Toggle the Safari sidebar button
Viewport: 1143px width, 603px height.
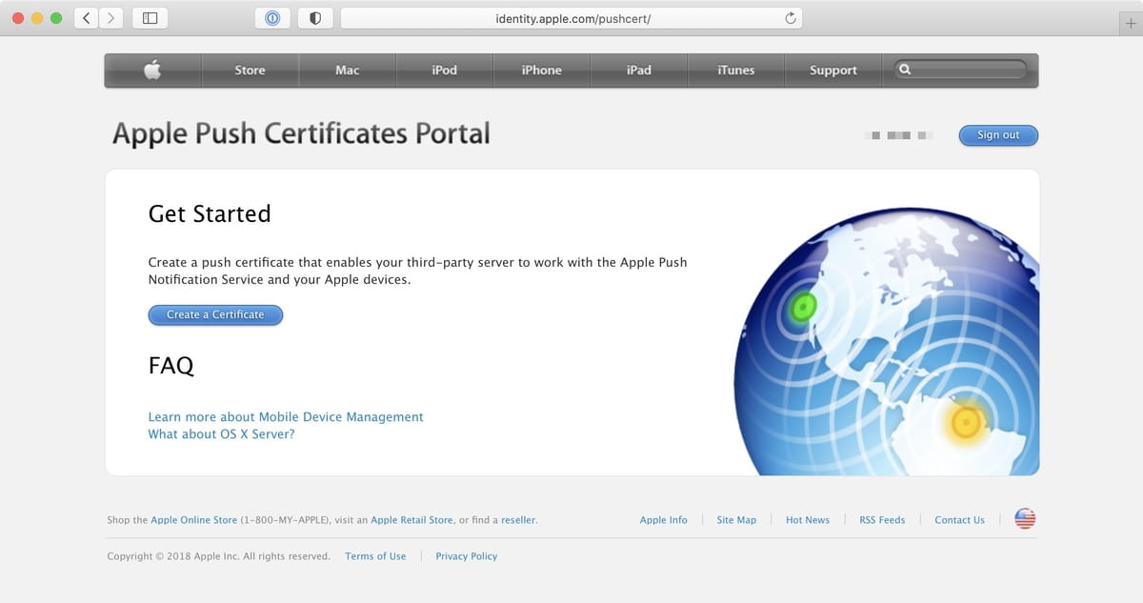coord(150,18)
